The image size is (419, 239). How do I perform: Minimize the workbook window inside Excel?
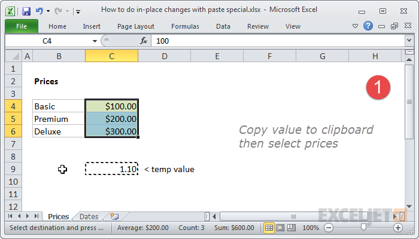(382, 26)
